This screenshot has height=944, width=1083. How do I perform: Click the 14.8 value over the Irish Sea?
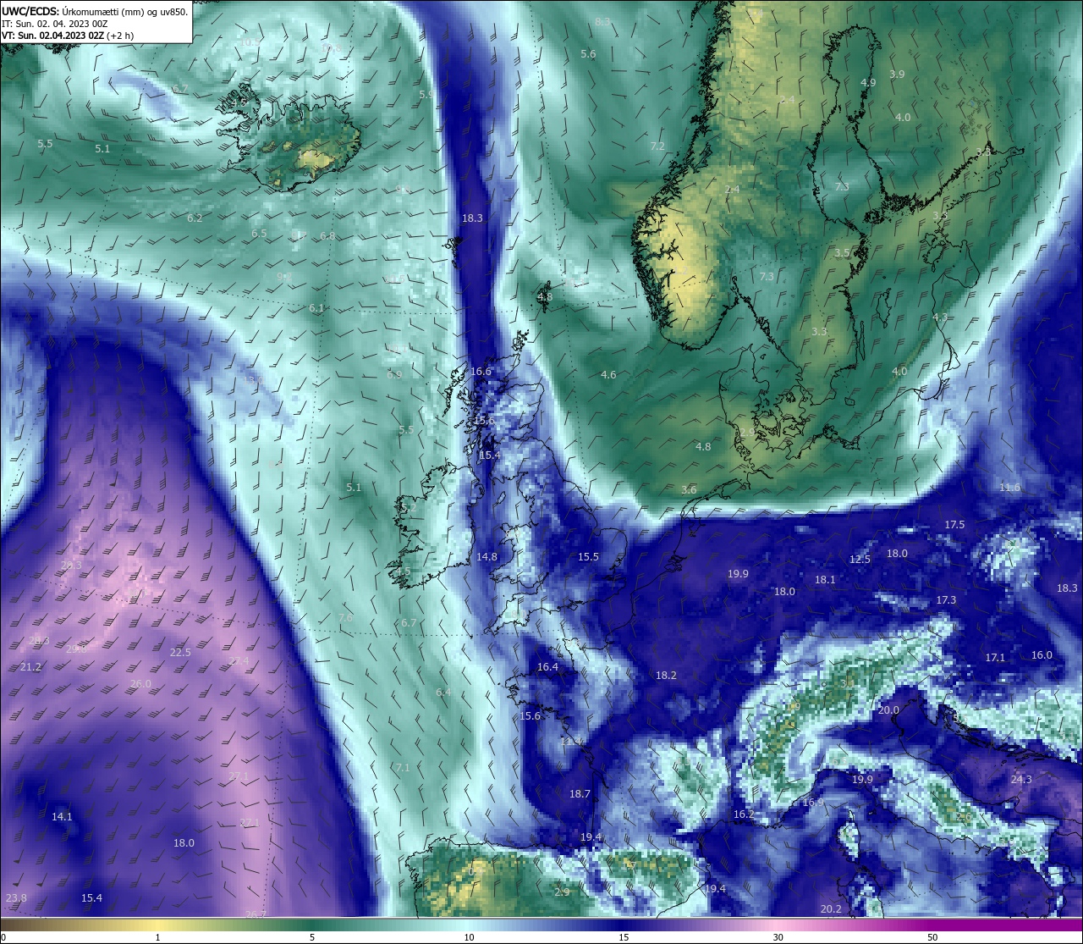click(x=487, y=557)
